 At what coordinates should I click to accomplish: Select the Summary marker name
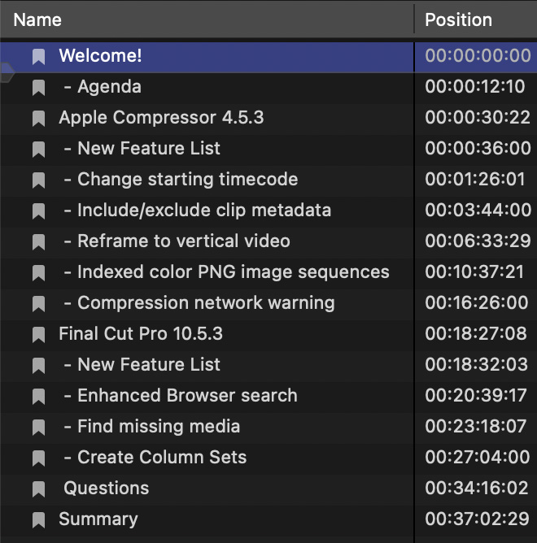[98, 519]
